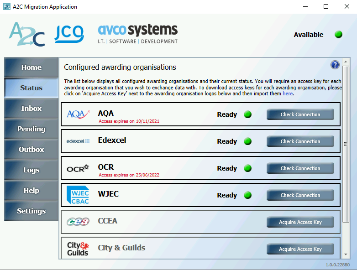Check Connection for Edexcel
This screenshot has width=357, height=270.
[x=300, y=141]
